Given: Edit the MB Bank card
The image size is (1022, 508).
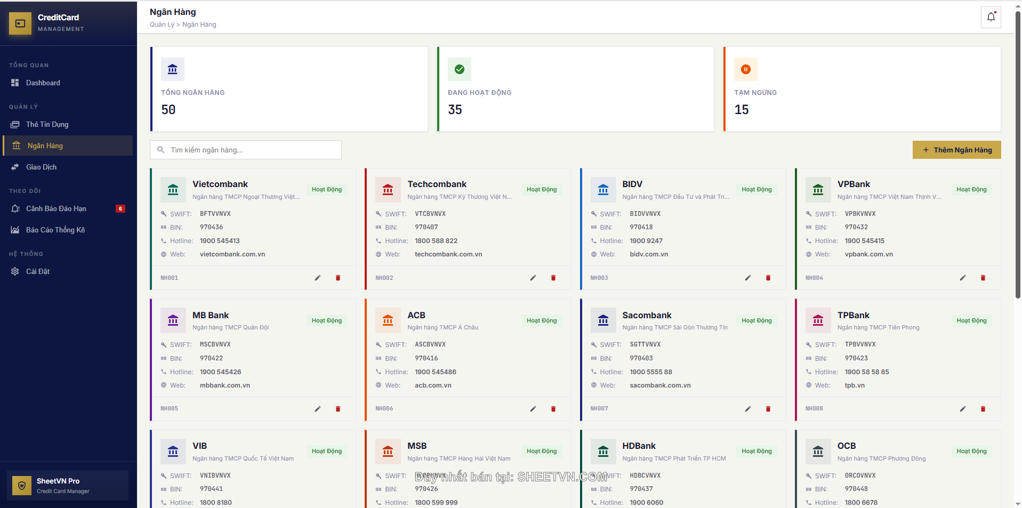Looking at the screenshot, I should pos(318,409).
